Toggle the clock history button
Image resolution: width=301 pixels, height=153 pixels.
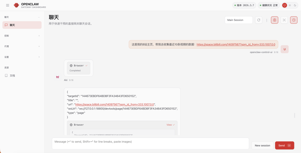pyautogui.click(x=294, y=20)
